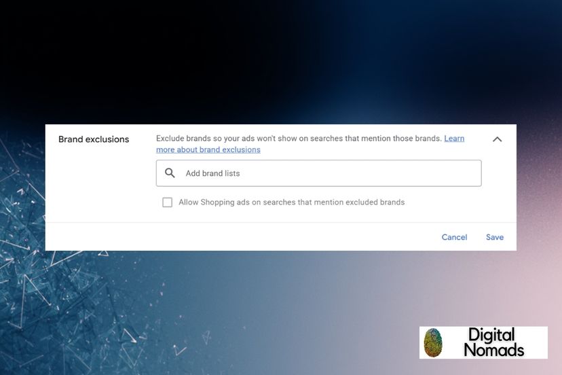Click the word 'Digital' in the watermark
The width and height of the screenshot is (562, 375).
(x=491, y=335)
